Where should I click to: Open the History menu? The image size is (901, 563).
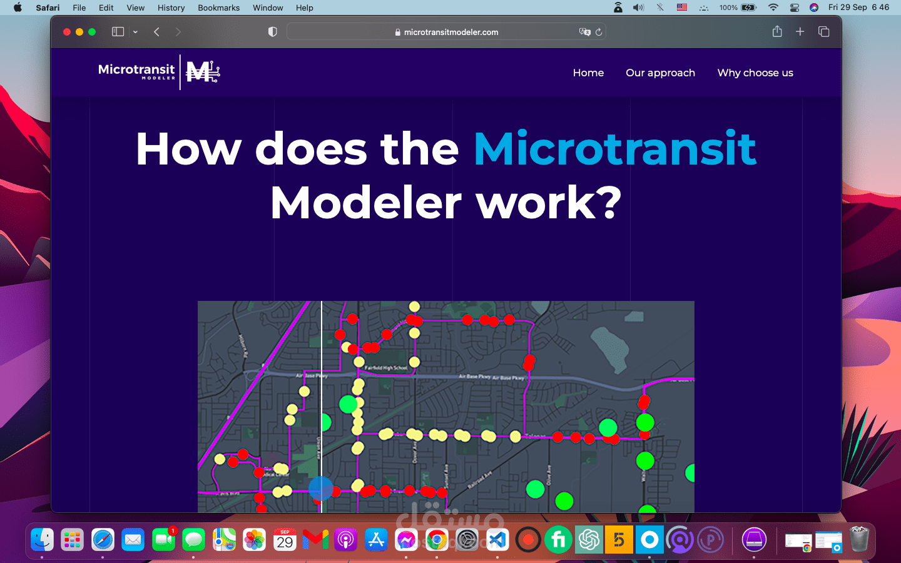(x=171, y=8)
